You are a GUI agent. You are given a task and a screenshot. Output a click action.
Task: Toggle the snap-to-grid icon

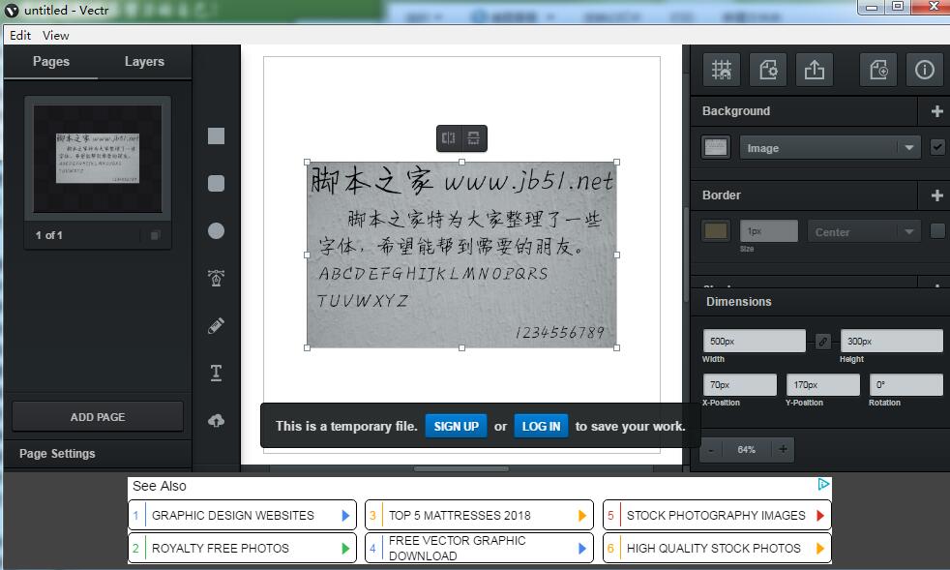coord(722,70)
